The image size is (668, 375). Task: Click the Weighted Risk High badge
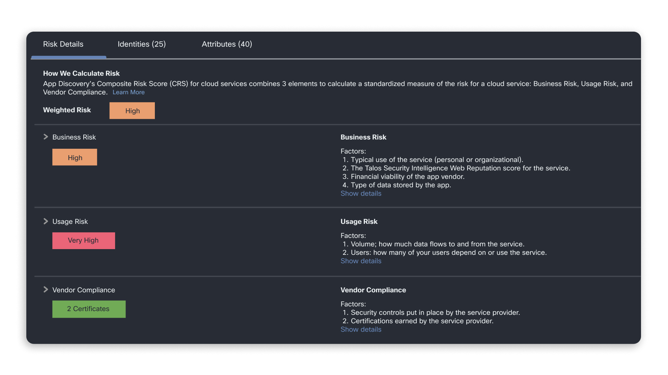(132, 111)
